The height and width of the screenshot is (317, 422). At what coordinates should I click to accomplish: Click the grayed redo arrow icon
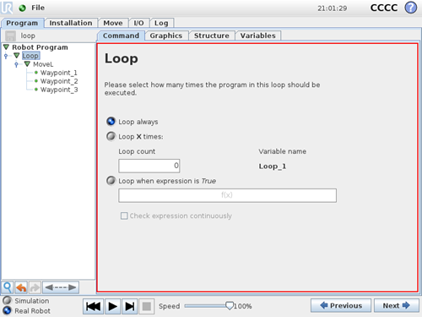pyautogui.click(x=35, y=287)
